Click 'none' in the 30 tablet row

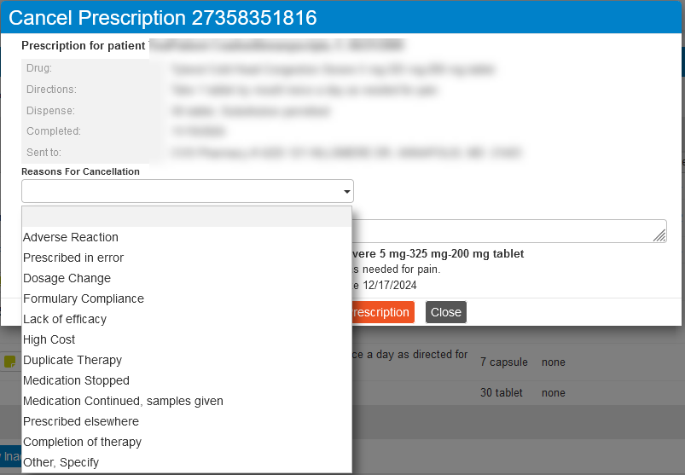tap(553, 393)
